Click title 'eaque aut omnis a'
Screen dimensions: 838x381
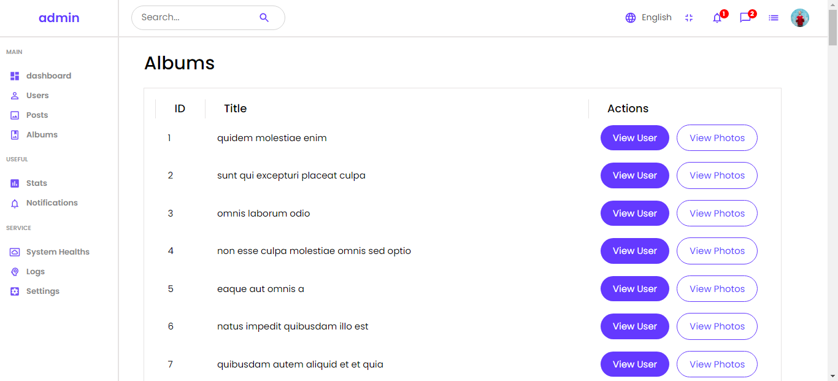pyautogui.click(x=261, y=289)
